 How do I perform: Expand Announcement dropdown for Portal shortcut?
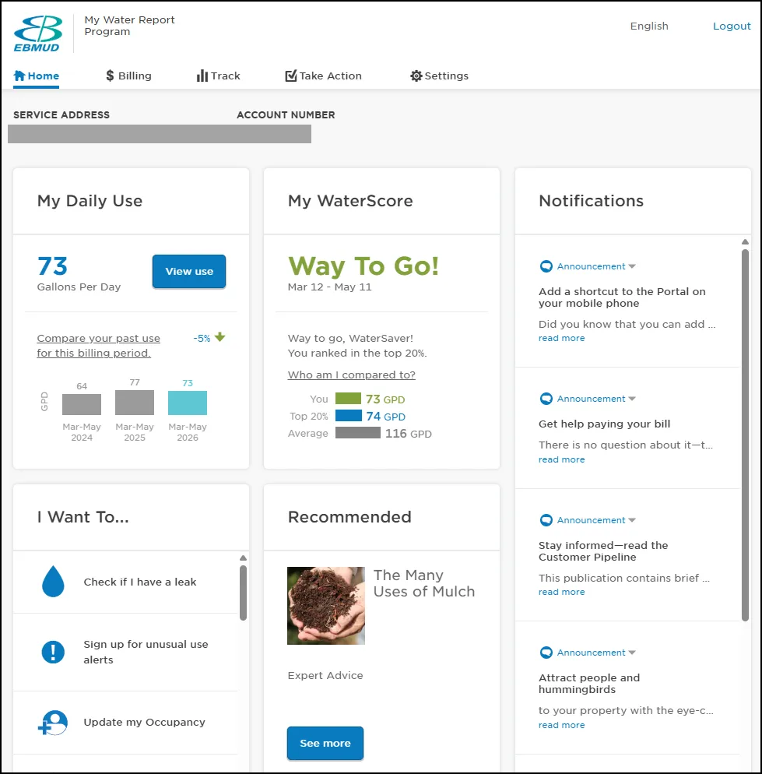632,266
